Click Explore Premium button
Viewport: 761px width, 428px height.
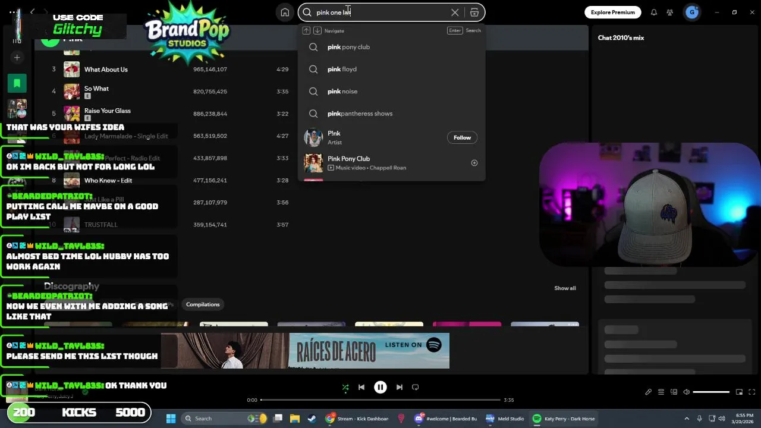point(612,12)
